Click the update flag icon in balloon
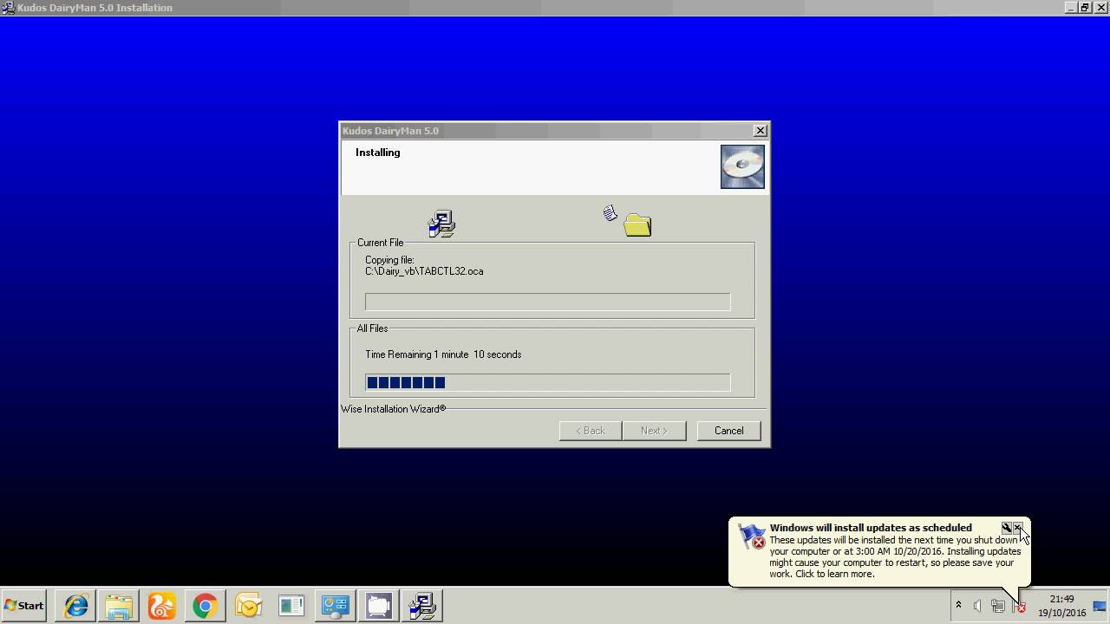 [x=752, y=536]
